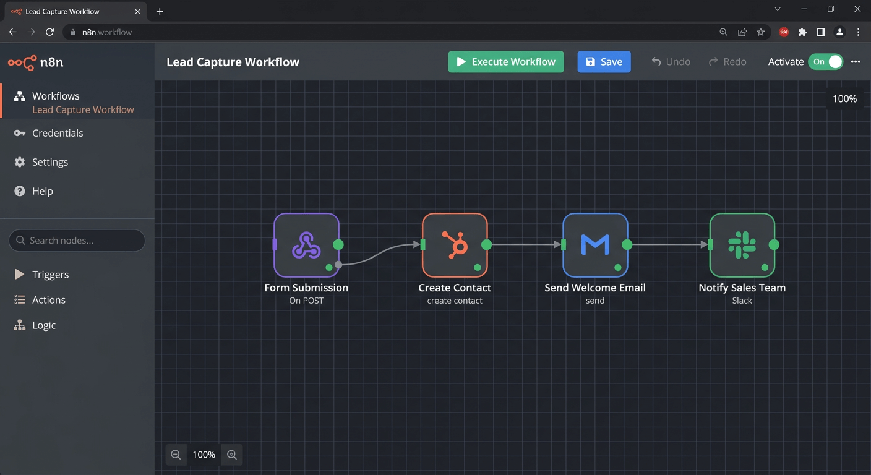Click the Send Welcome Email node label

(x=595, y=288)
